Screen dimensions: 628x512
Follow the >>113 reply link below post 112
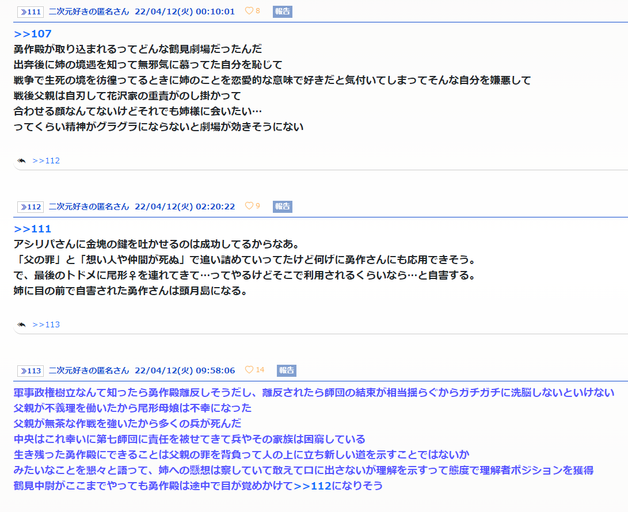point(46,324)
